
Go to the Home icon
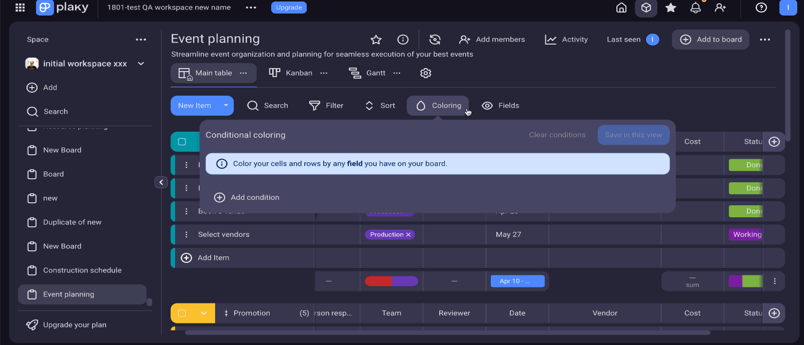621,8
